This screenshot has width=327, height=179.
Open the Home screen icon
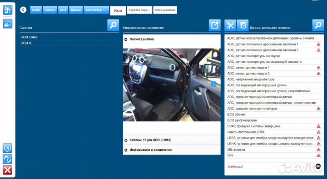(8, 10)
